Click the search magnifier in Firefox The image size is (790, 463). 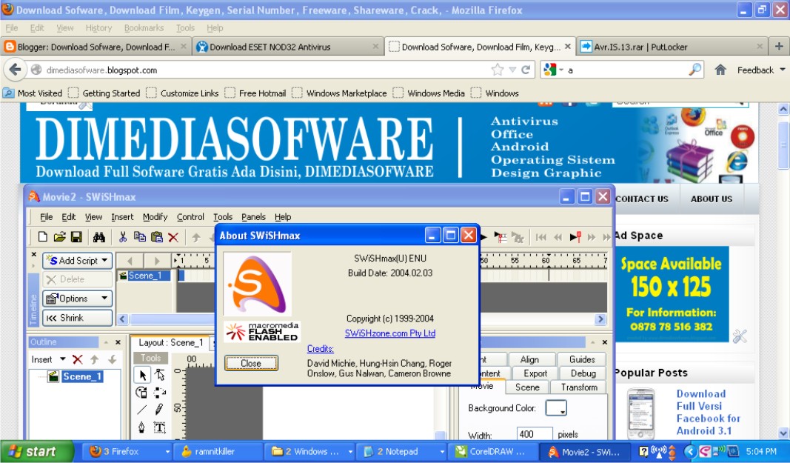[694, 70]
